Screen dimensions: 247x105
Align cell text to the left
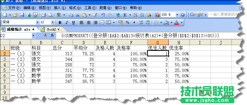[82, 23]
